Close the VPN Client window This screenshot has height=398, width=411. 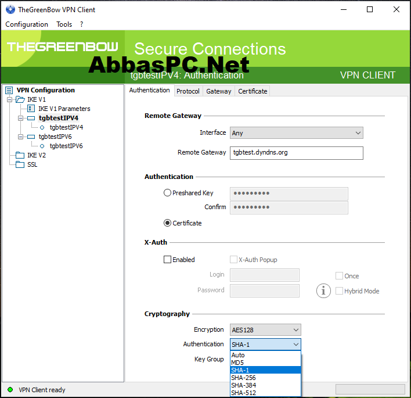click(x=396, y=9)
